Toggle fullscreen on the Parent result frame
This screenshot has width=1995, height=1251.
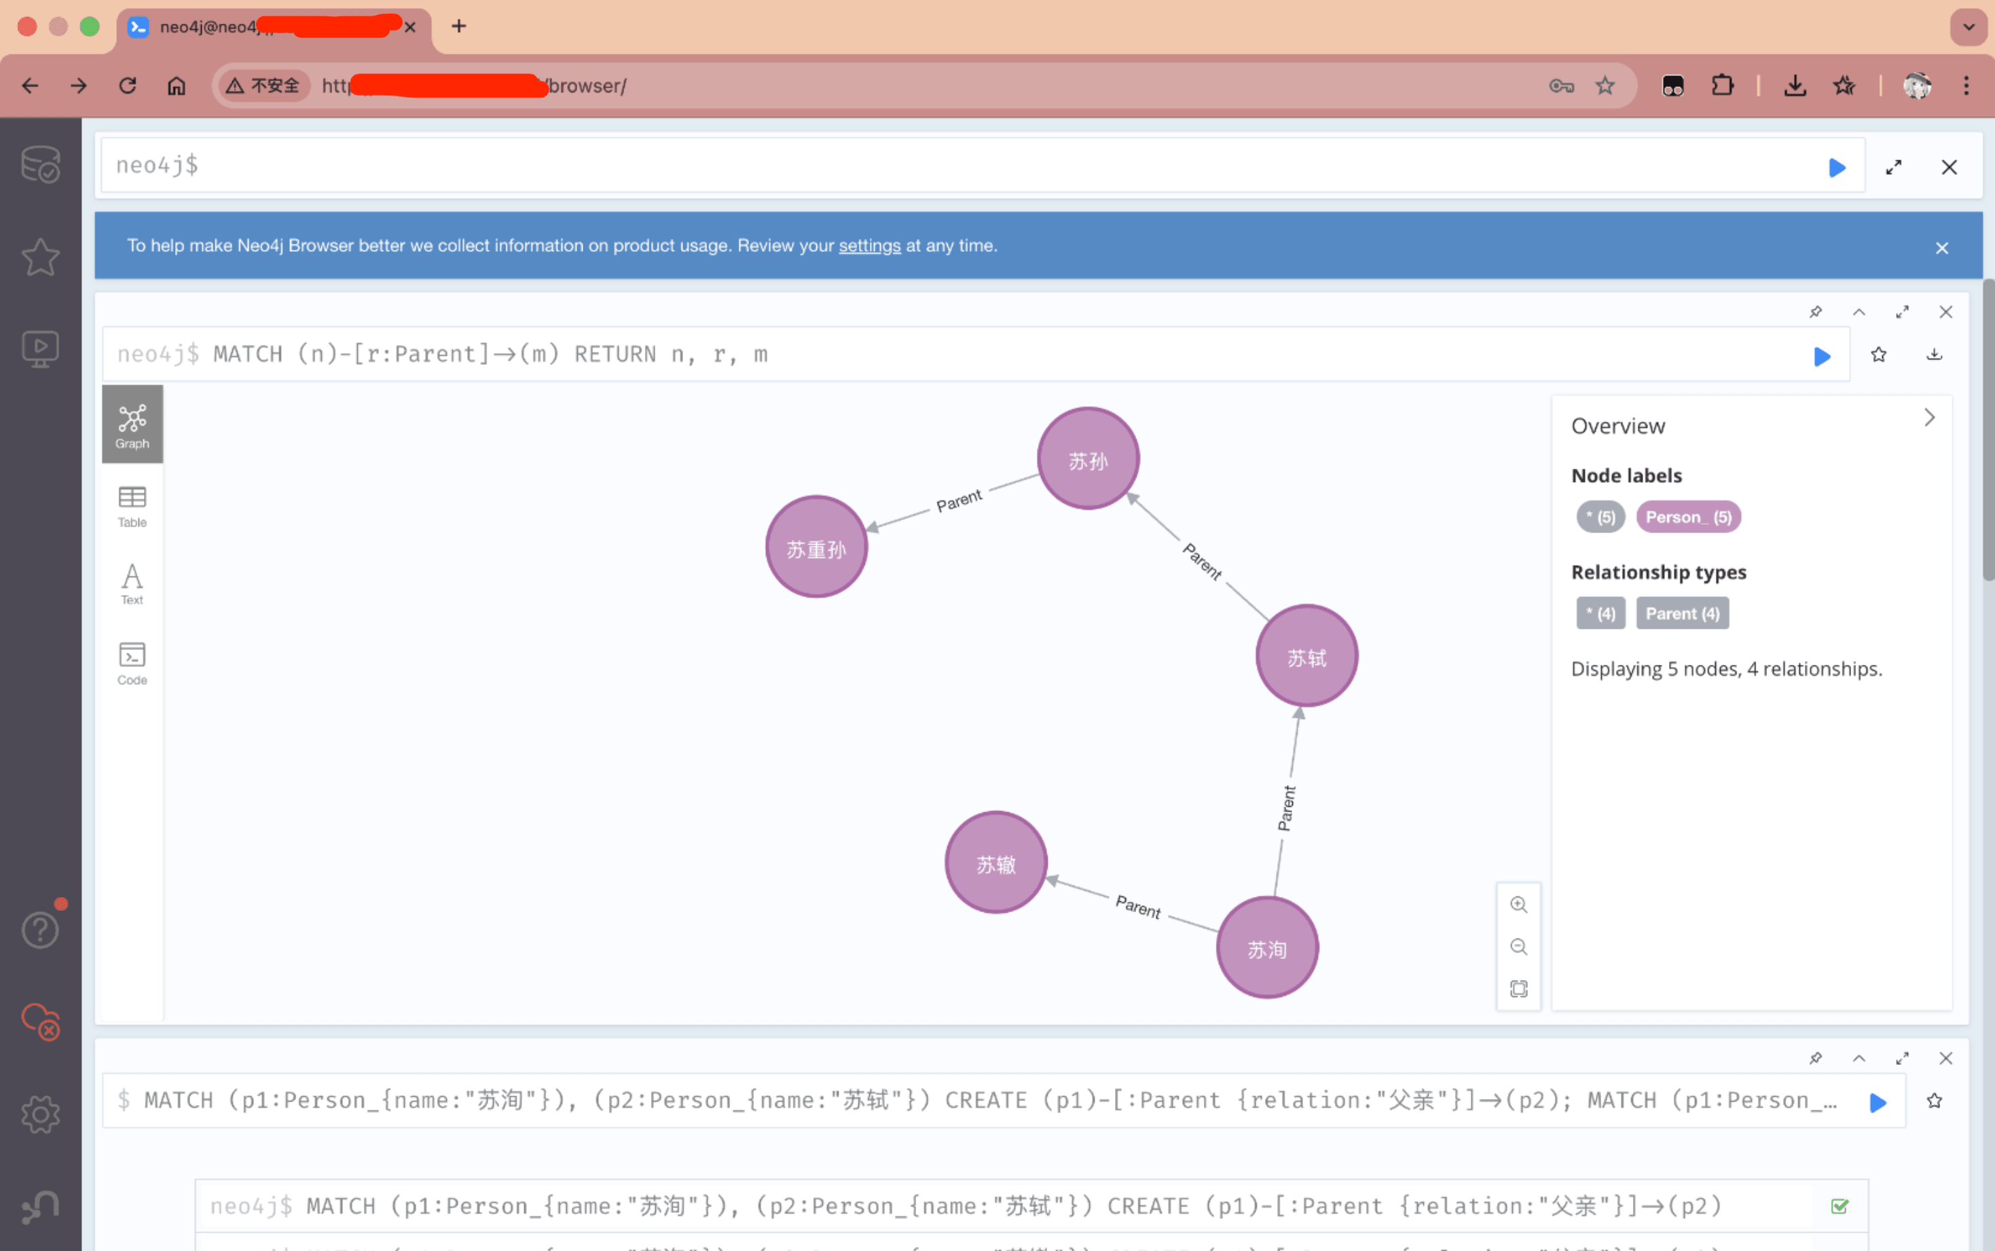pos(1903,312)
